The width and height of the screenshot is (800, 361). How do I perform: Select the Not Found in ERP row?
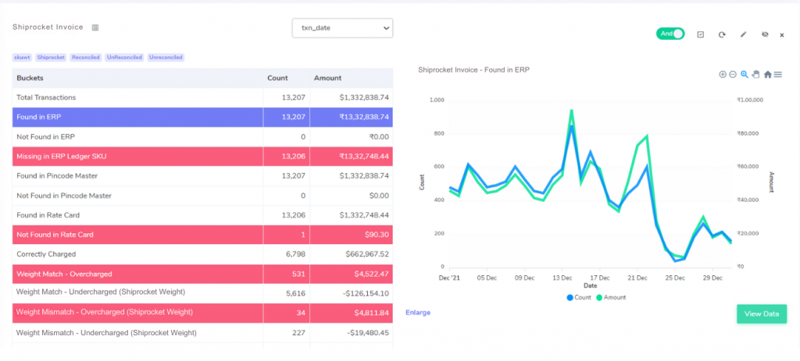202,136
